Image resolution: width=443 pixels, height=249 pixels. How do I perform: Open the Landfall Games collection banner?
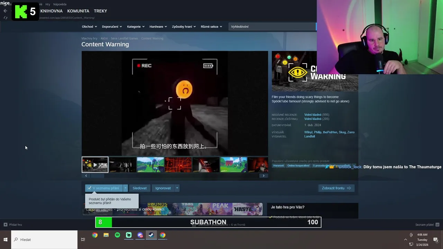(x=172, y=209)
